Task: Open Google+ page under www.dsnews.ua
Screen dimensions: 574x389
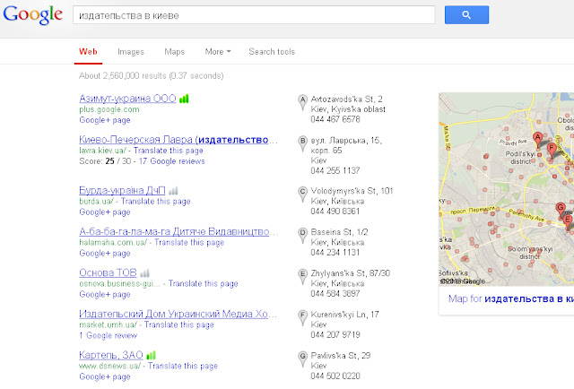Action: tap(105, 377)
